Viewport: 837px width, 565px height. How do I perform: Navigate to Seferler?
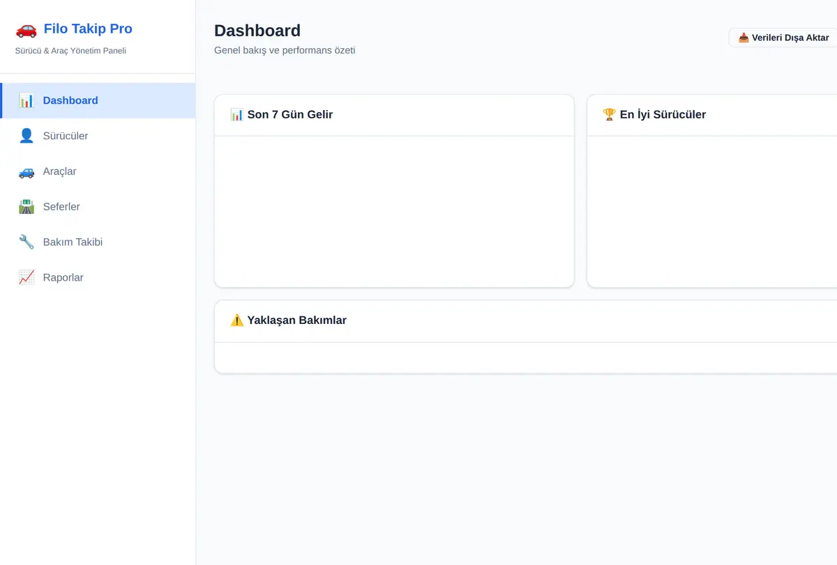[x=98, y=207]
